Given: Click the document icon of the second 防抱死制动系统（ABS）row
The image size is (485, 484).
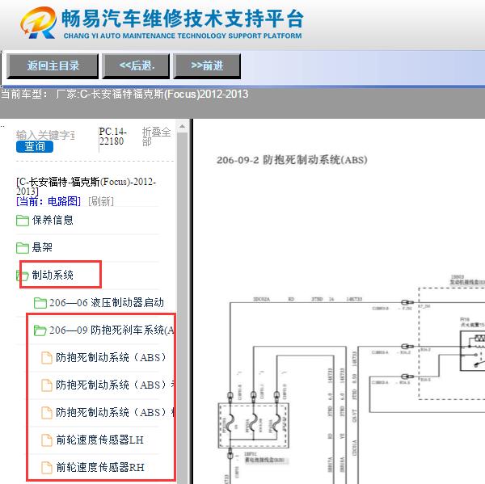Looking at the screenshot, I should tap(47, 385).
